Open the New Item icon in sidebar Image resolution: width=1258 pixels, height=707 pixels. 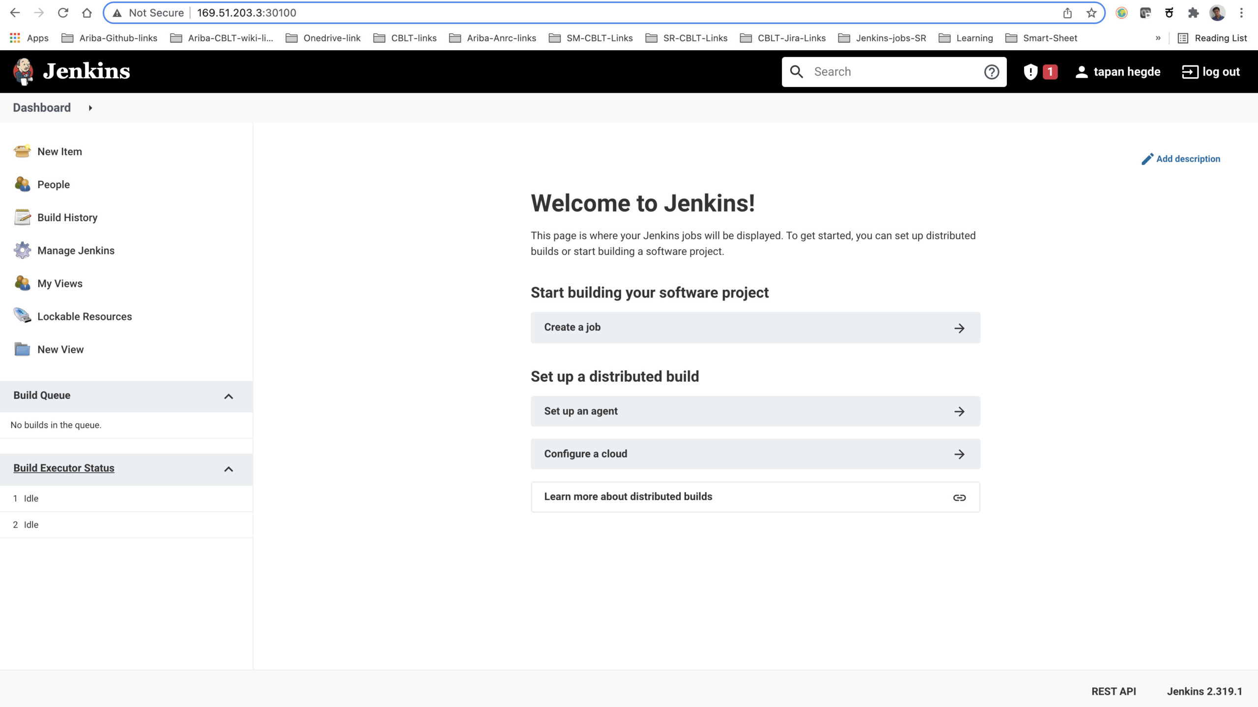click(x=22, y=151)
